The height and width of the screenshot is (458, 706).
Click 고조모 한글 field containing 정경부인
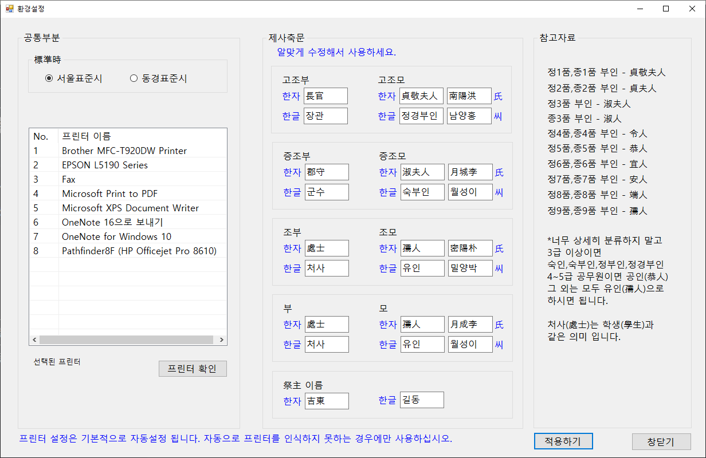[x=421, y=116]
